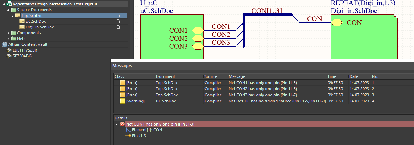This screenshot has width=414, height=145.
Task: Open uC.SchDoc in the project tree
Action: click(x=36, y=22)
